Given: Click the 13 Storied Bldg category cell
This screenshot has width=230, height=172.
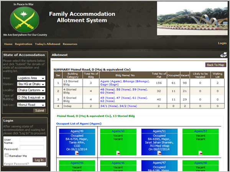Looking at the screenshot, I should (x=72, y=83).
